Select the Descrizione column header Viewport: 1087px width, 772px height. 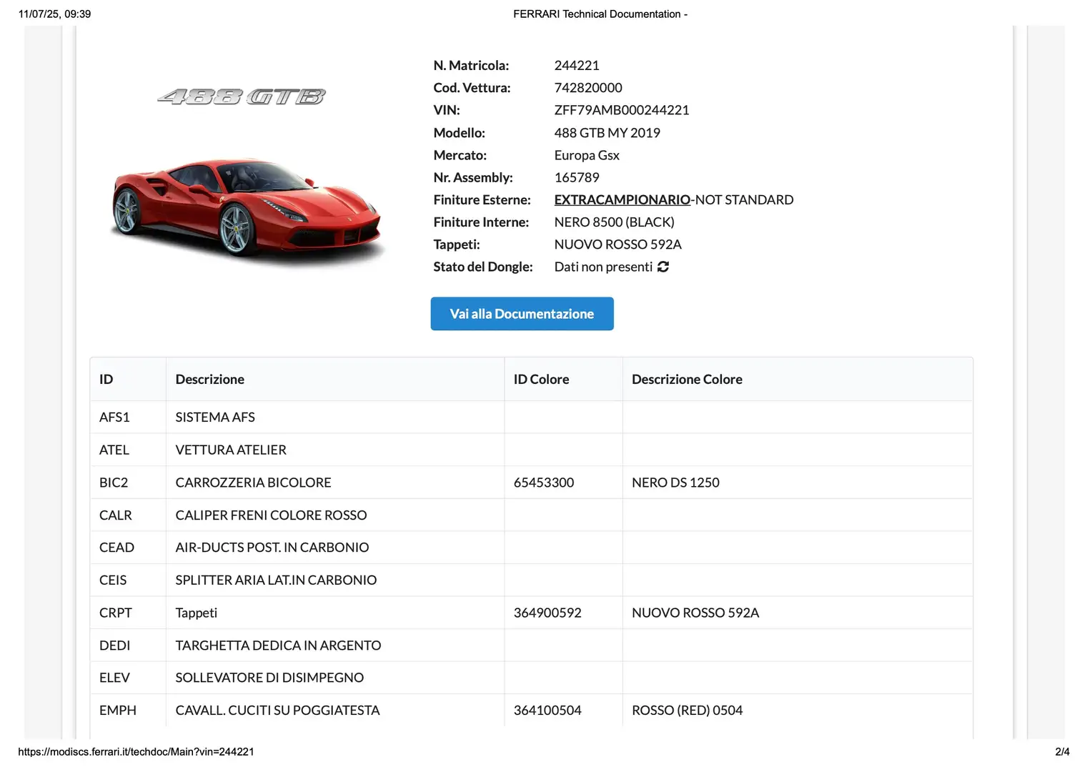coord(335,380)
